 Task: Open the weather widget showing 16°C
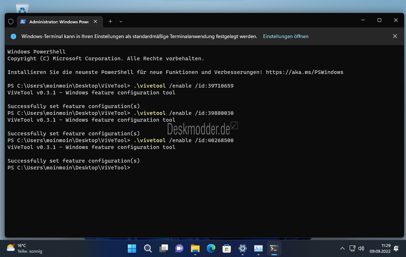[x=25, y=248]
